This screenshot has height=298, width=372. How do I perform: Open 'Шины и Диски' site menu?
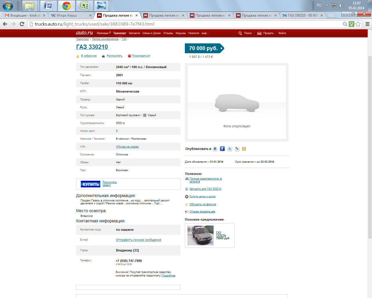pos(151,33)
